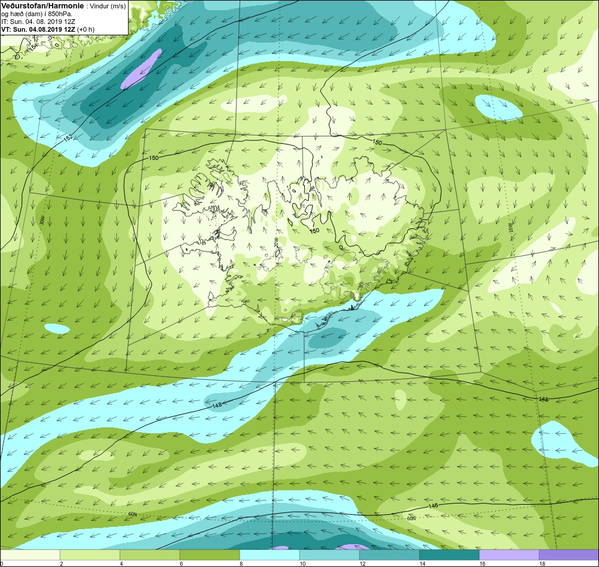The width and height of the screenshot is (599, 567).
Task: Click the 'og hæð (dam) í 850hPa.' line
Action: pos(37,14)
